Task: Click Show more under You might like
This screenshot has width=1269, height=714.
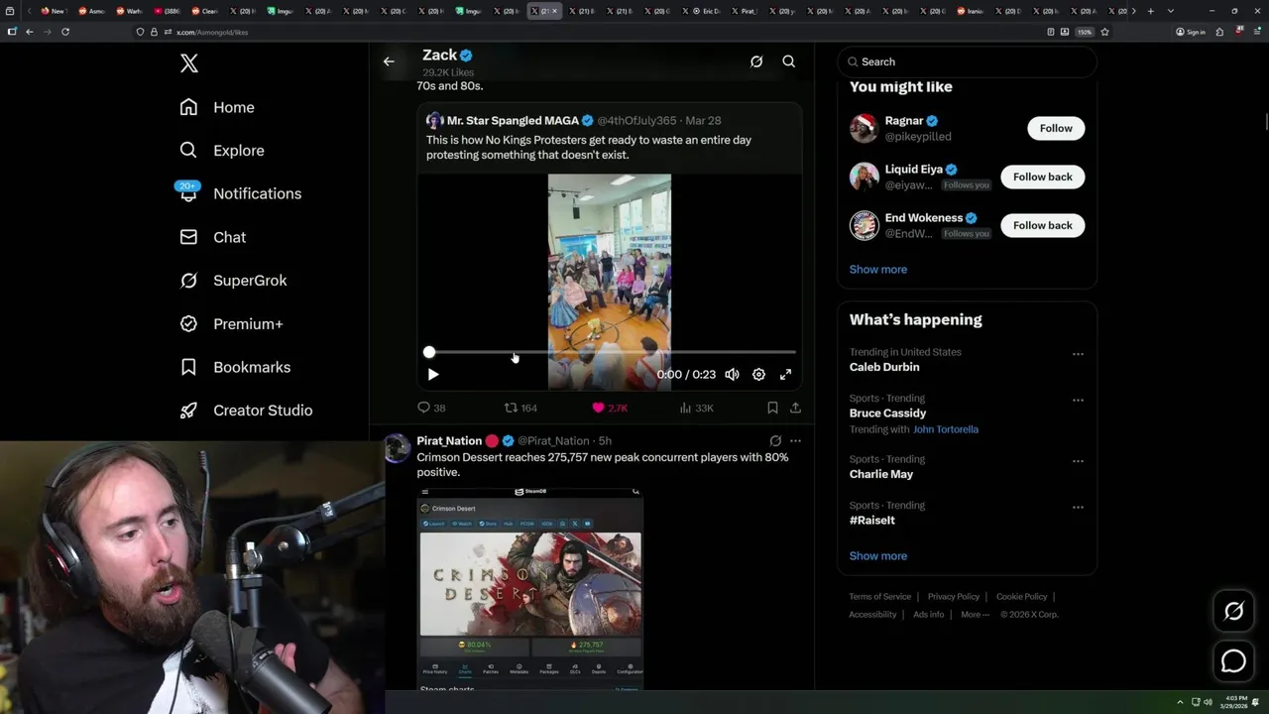Action: (877, 270)
